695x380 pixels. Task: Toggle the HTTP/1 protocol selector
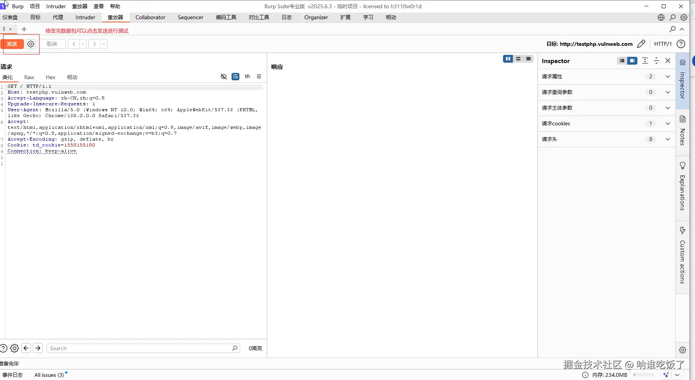663,44
